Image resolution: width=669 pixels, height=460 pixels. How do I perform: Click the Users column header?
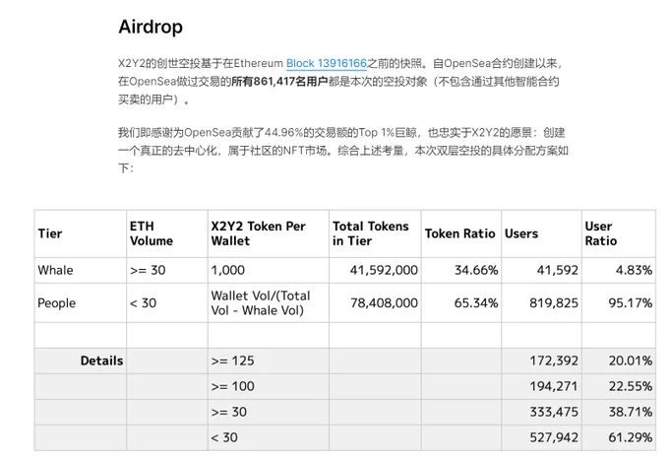tap(541, 233)
